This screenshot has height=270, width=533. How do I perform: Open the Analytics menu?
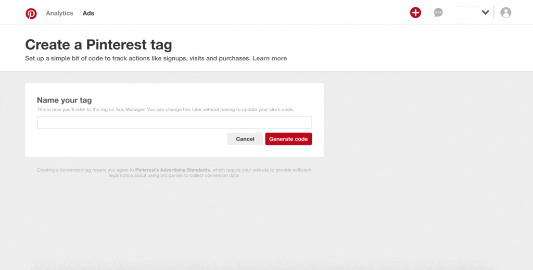tap(59, 13)
